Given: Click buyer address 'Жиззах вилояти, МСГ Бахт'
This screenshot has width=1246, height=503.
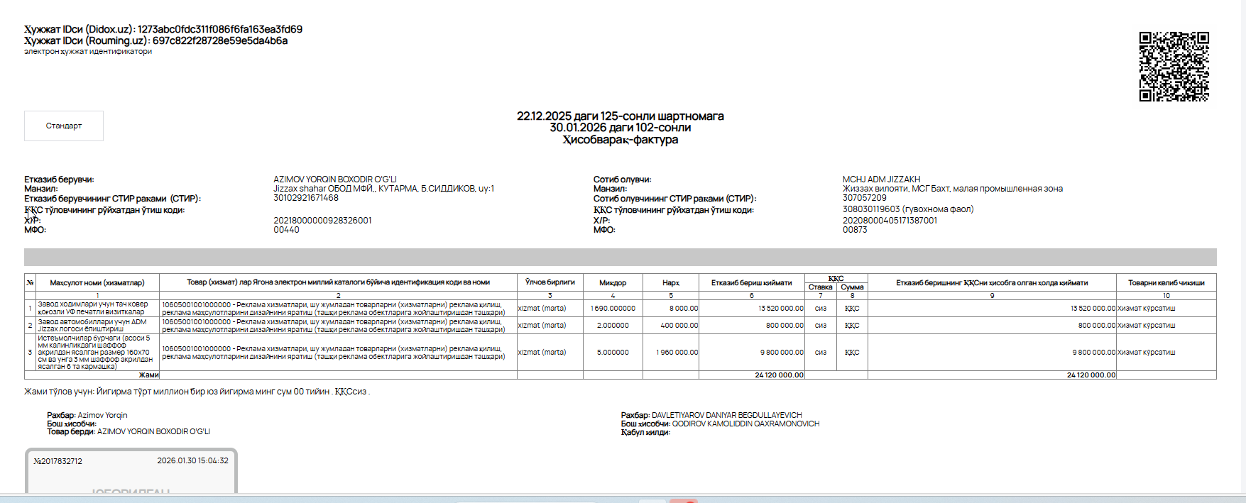Looking at the screenshot, I should [x=953, y=189].
